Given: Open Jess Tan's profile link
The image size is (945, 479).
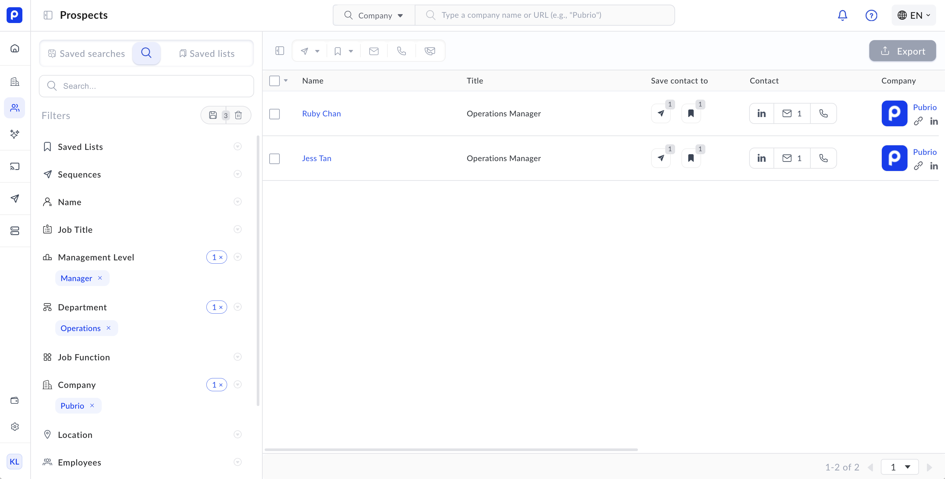Looking at the screenshot, I should pyautogui.click(x=316, y=158).
